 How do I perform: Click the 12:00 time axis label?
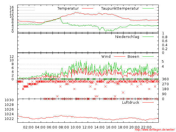87,127
